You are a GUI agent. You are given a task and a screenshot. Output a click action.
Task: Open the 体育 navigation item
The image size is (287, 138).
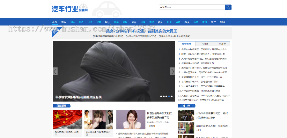point(134,22)
